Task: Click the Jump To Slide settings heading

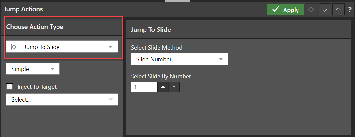Action: 151,29
